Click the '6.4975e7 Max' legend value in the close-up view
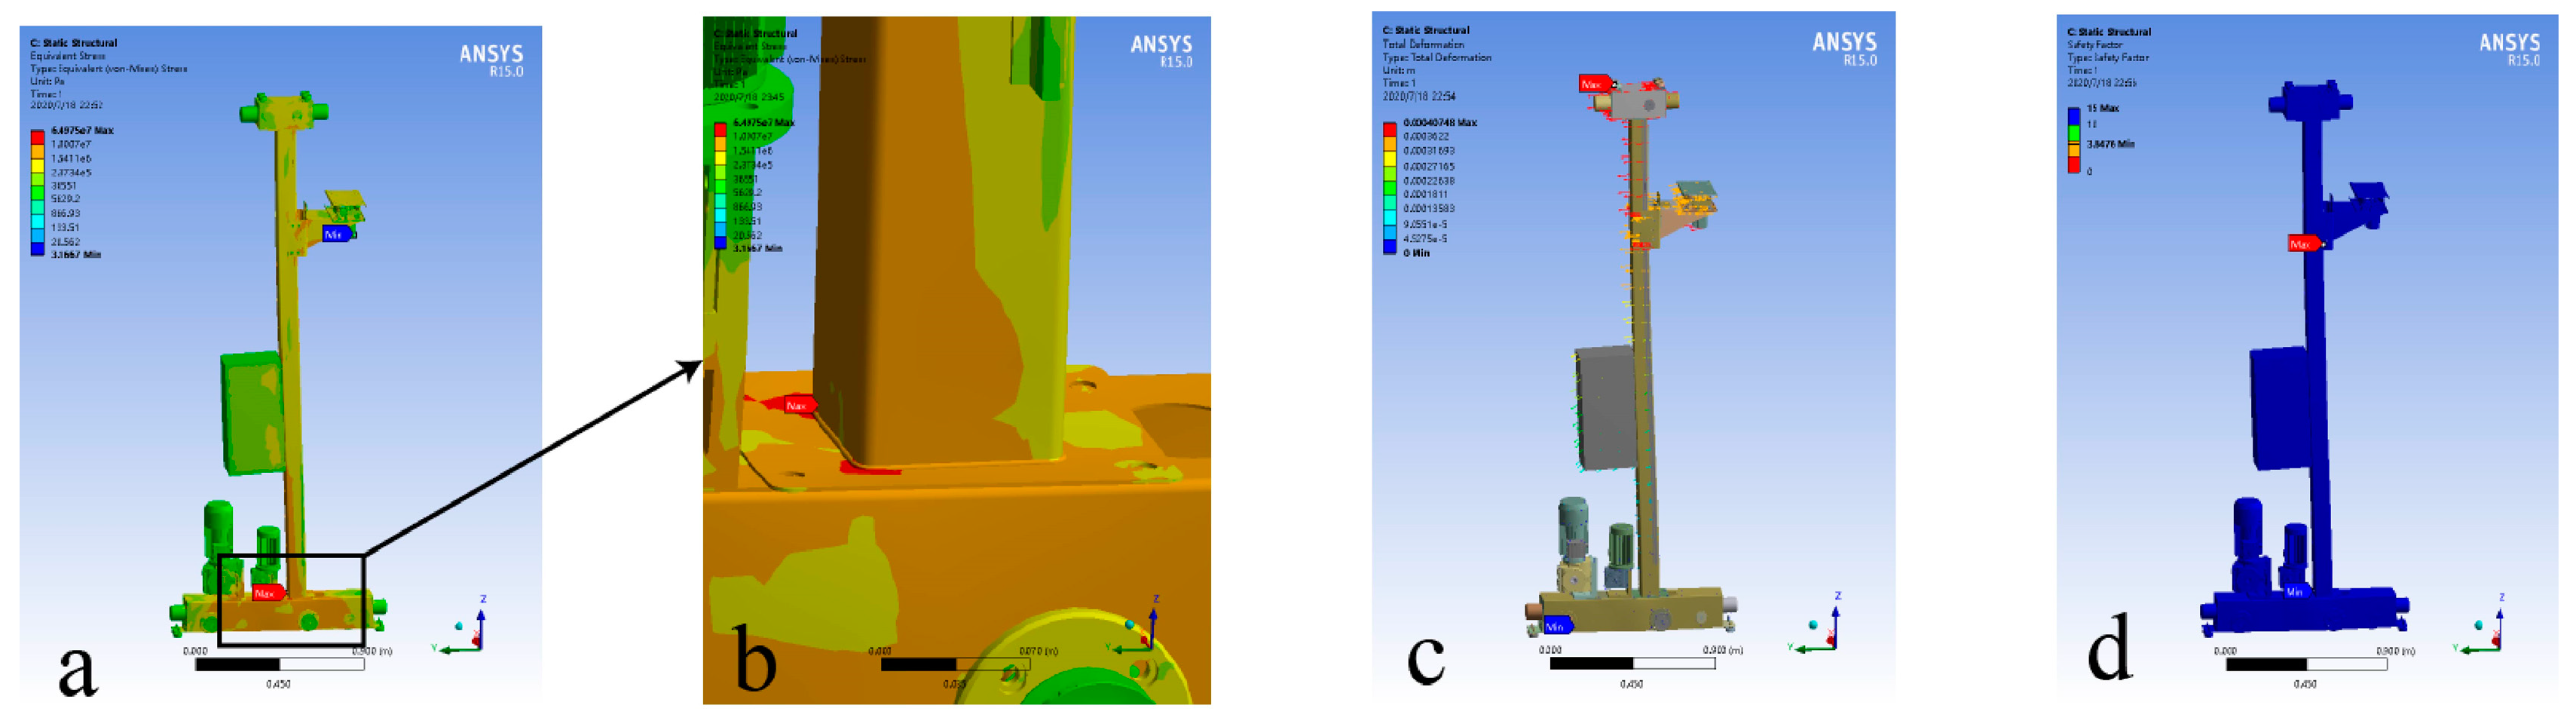 pos(764,122)
